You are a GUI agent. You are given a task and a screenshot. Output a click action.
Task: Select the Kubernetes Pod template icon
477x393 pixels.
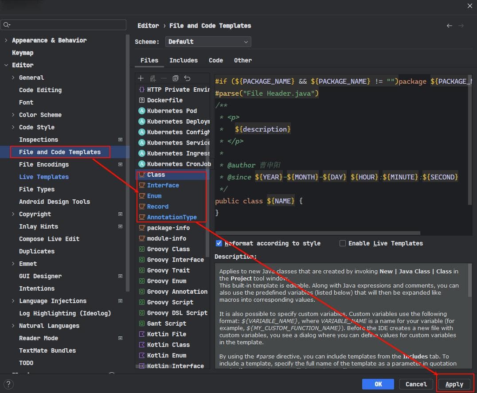point(141,111)
